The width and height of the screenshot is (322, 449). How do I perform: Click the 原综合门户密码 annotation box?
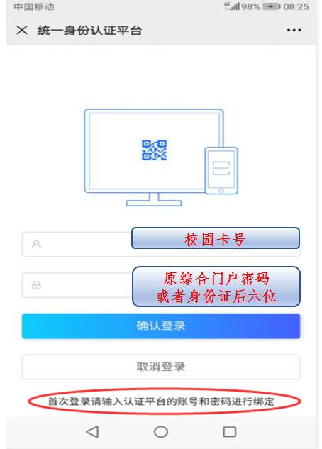tap(216, 287)
